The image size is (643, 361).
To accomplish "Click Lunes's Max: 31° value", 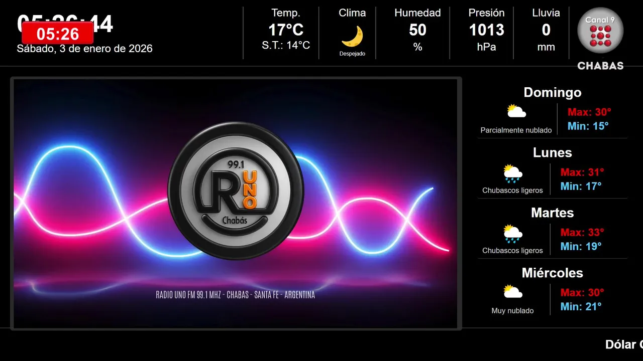I will coord(582,172).
